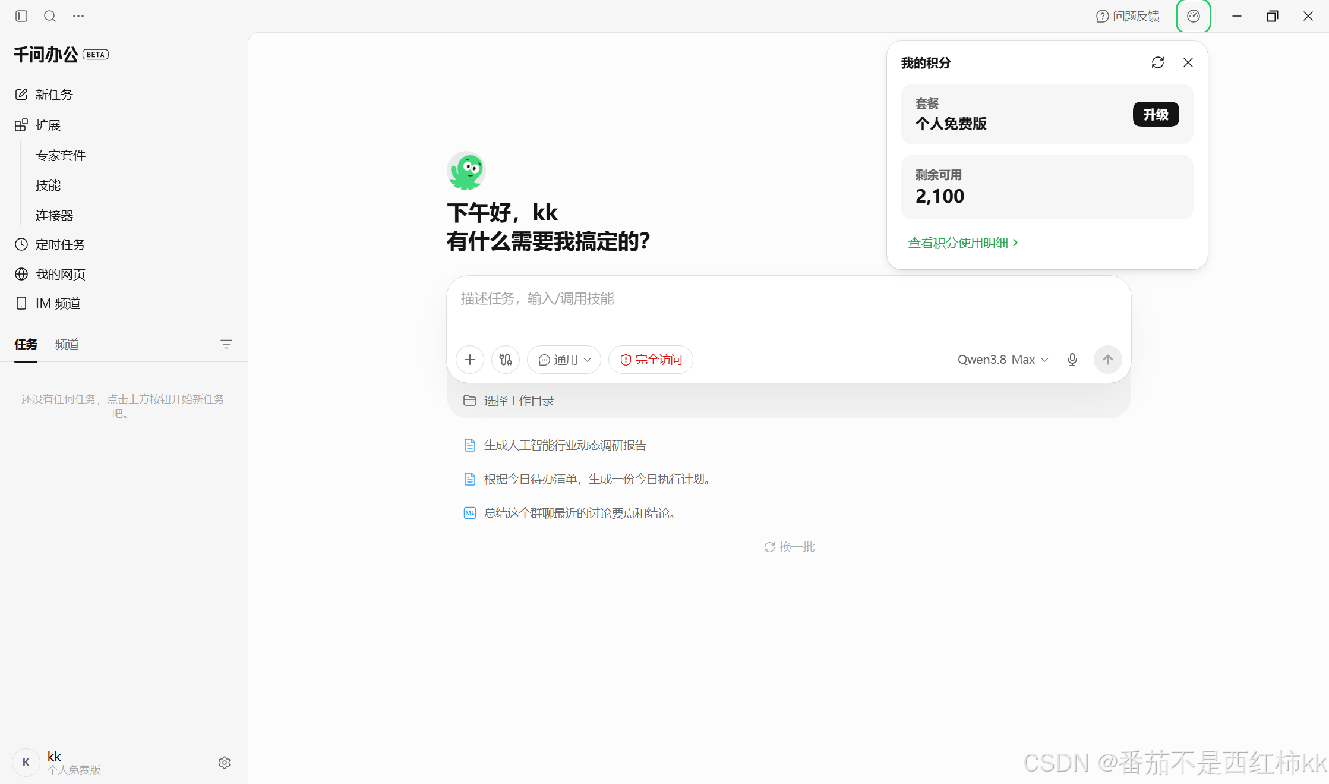This screenshot has width=1329, height=784.
Task: Restore down the application window
Action: point(1273,16)
